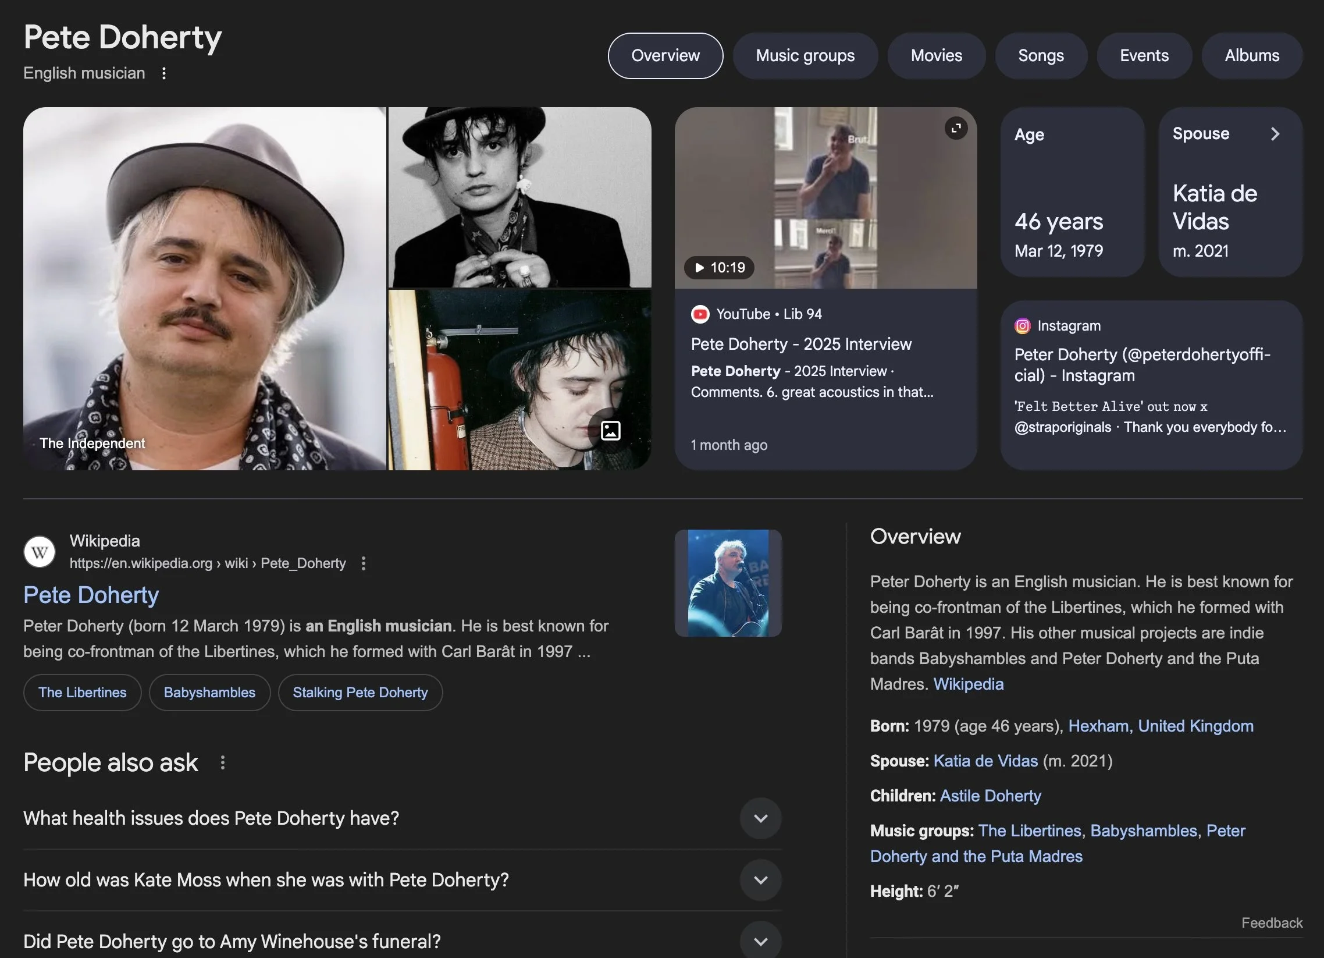Expand the video preview with corner icon
Viewport: 1324px width, 958px height.
[x=956, y=129]
